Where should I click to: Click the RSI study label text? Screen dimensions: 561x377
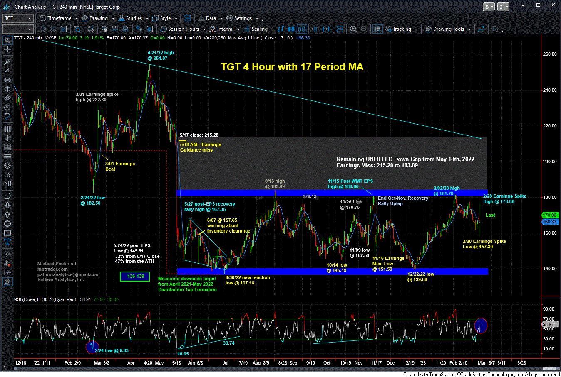[x=45, y=299]
